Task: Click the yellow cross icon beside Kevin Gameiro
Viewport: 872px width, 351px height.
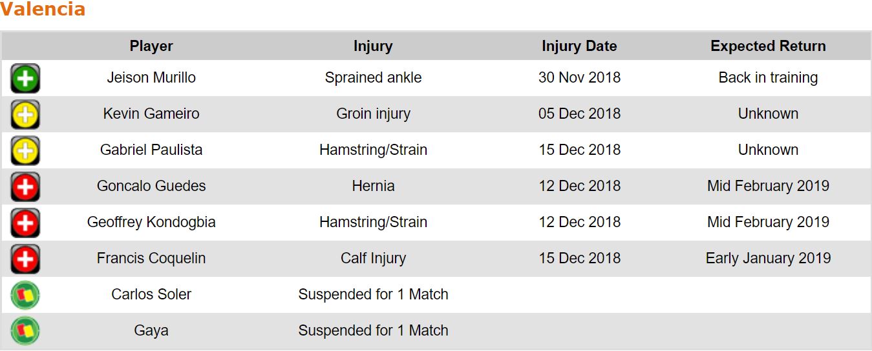Action: click(25, 115)
